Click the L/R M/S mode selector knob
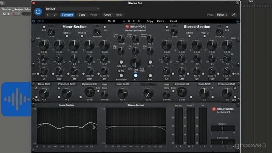 click(136, 63)
